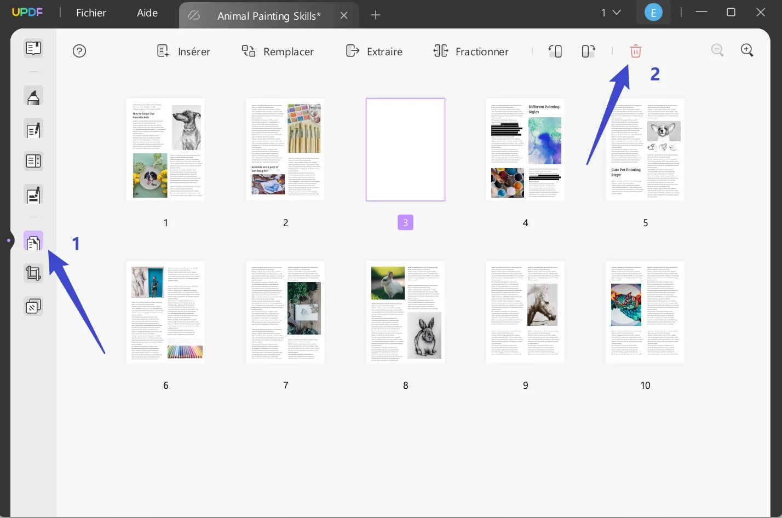The height and width of the screenshot is (518, 782).
Task: Select the page rotation right tool
Action: pos(588,50)
